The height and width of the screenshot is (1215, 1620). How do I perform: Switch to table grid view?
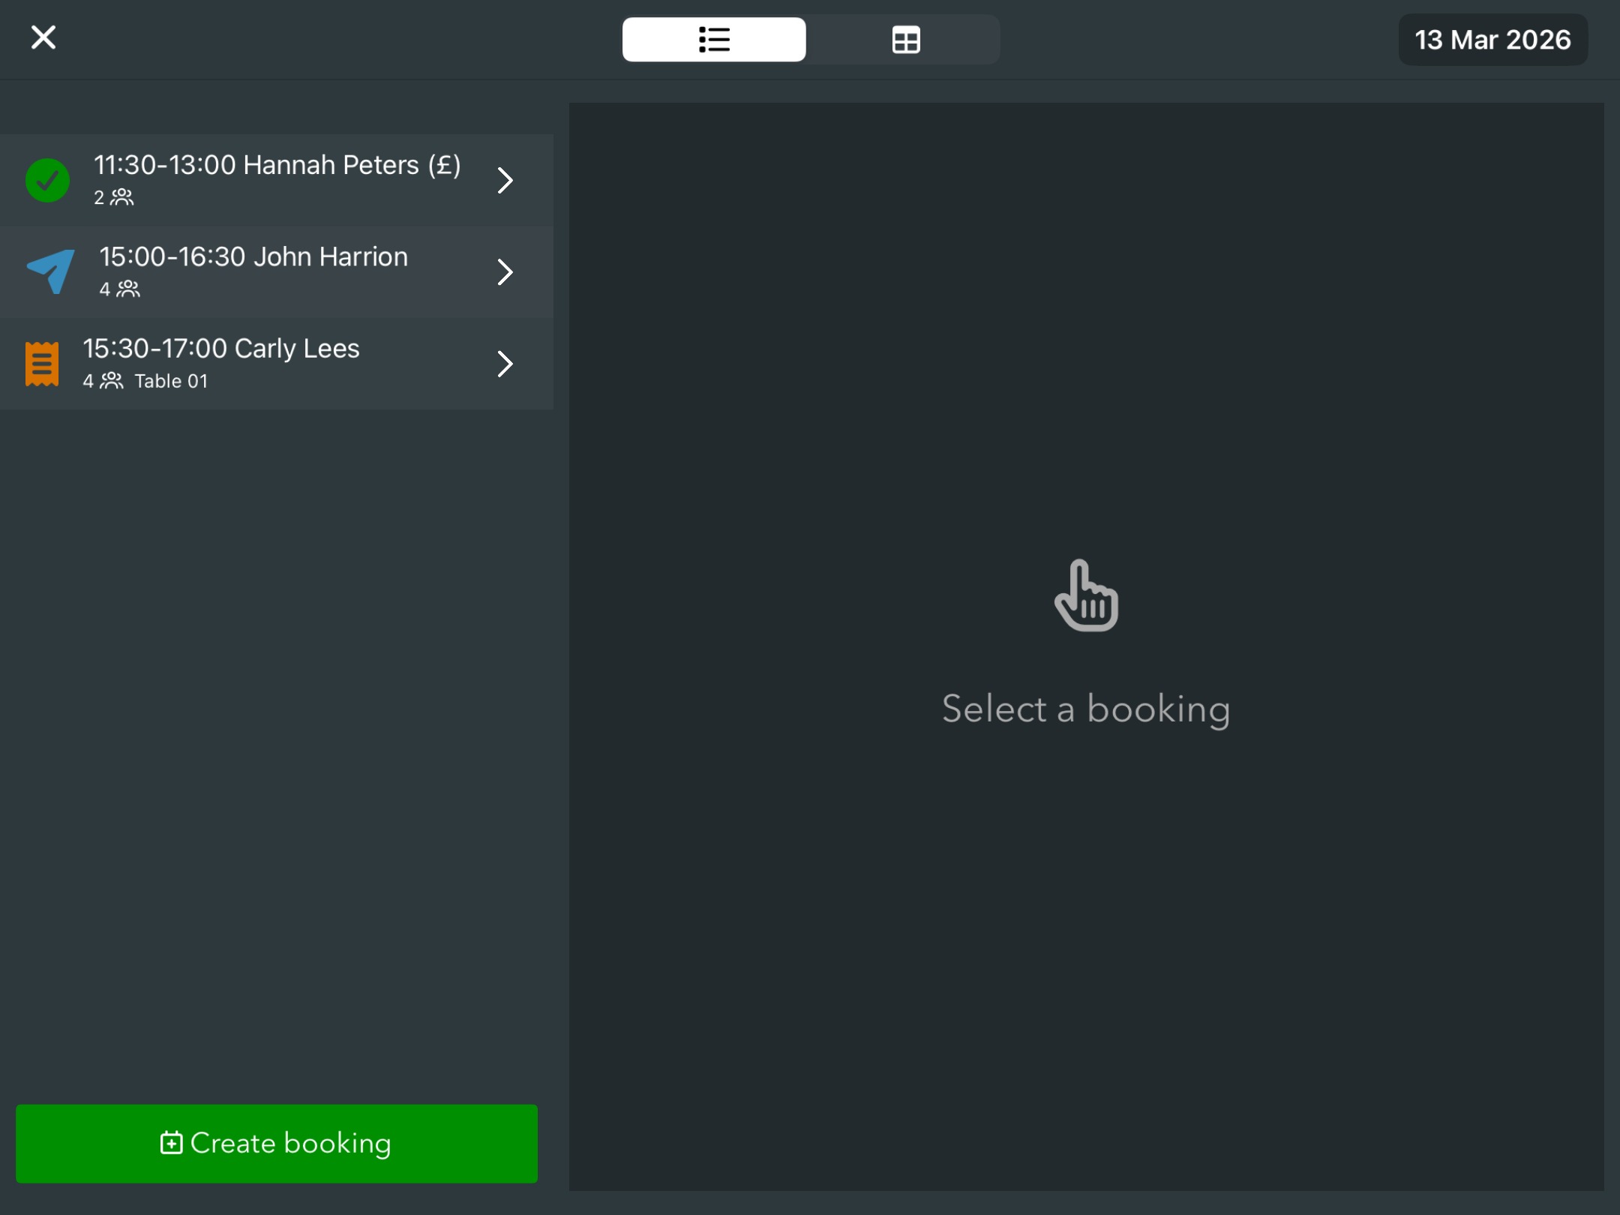coord(905,40)
